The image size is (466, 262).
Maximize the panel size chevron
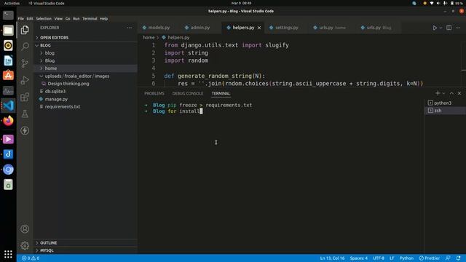coord(451,93)
